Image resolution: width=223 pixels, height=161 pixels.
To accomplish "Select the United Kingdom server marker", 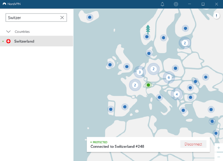I will click(127, 66).
